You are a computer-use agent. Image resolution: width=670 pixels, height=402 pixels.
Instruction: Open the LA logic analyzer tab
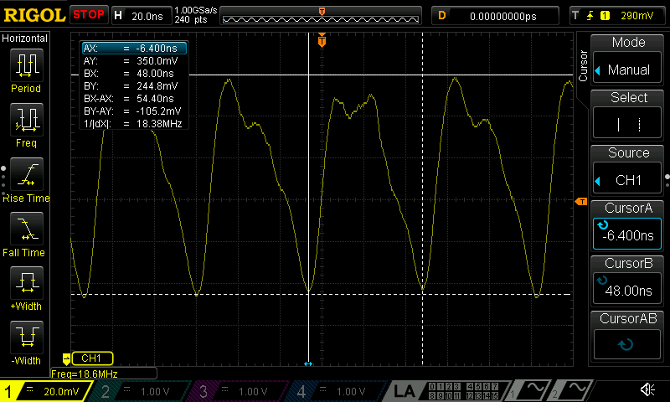405,391
